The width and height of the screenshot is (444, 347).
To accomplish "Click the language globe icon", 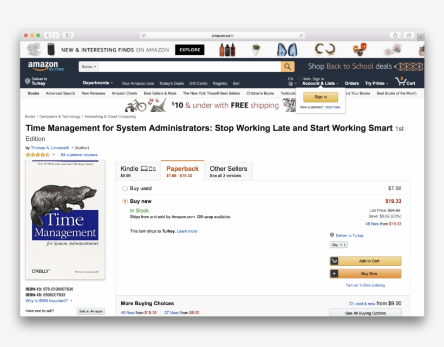I will coord(291,83).
